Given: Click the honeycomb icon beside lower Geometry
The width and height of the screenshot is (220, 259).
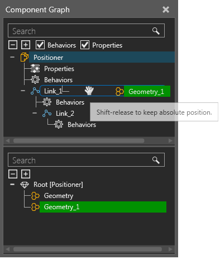Looking at the screenshot, I should (35, 196).
